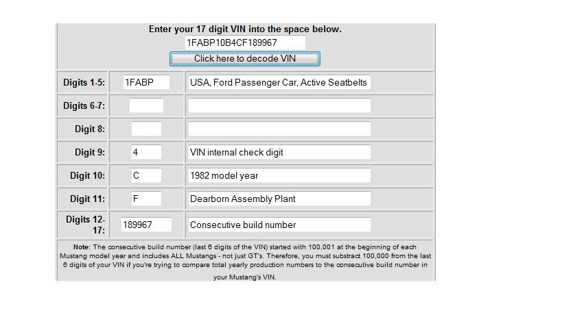Click the Dearborn Assembly Plant field
Image resolution: width=562 pixels, height=315 pixels.
pos(279,199)
